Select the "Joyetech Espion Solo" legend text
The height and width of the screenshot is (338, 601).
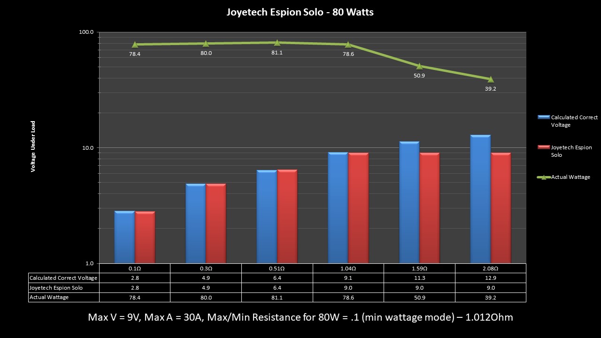tap(571, 151)
